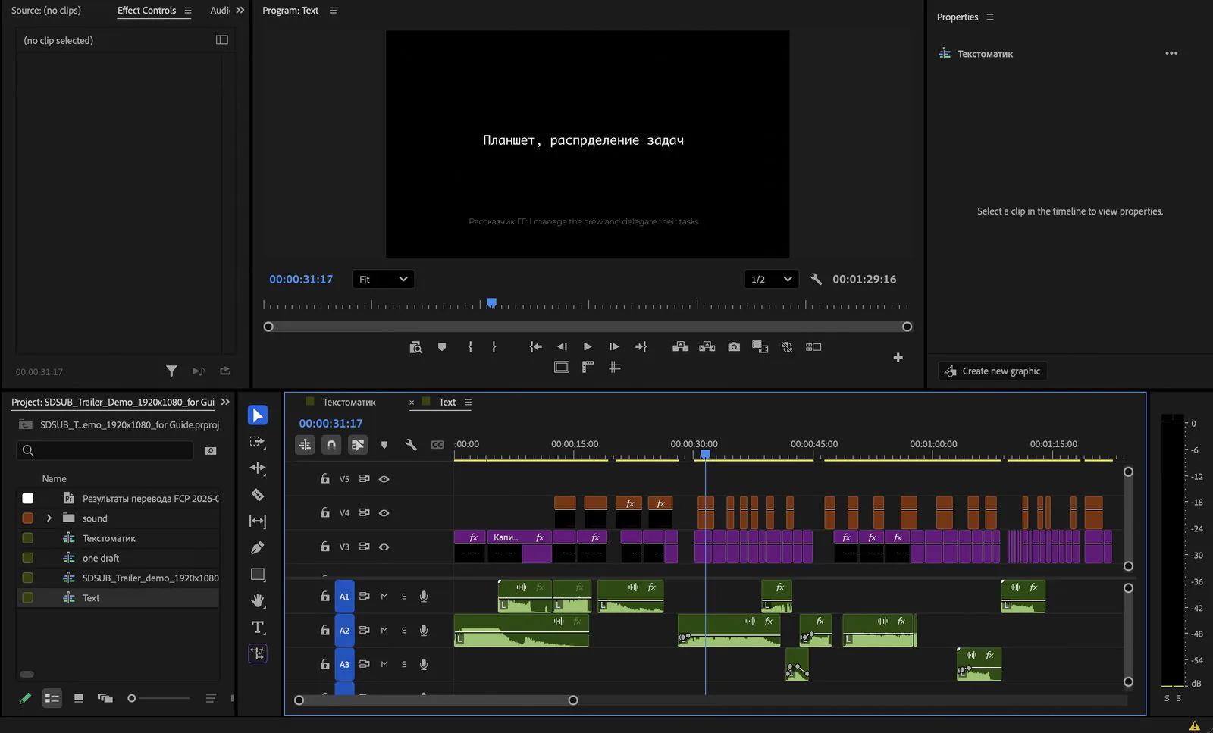Click the Lift button icon

tap(681, 346)
